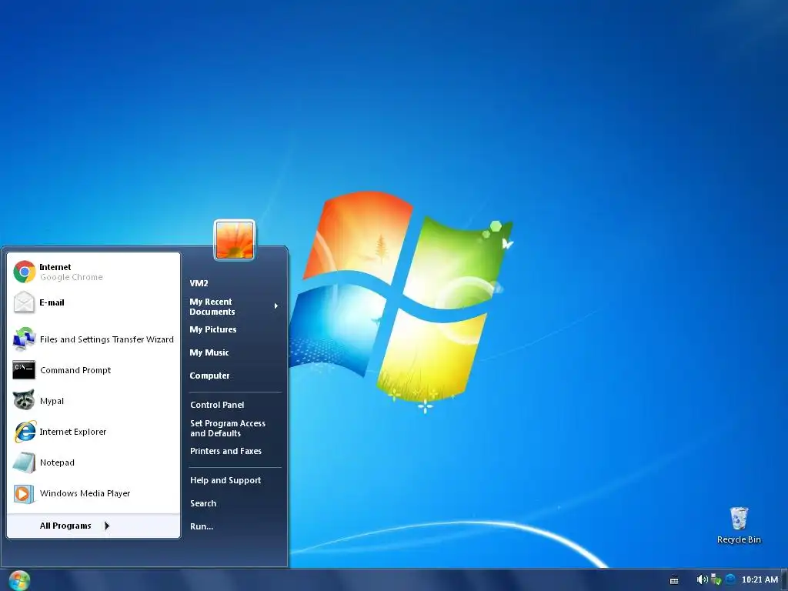Click the 10:21 AM taskbar clock
The height and width of the screenshot is (591, 788).
click(760, 580)
